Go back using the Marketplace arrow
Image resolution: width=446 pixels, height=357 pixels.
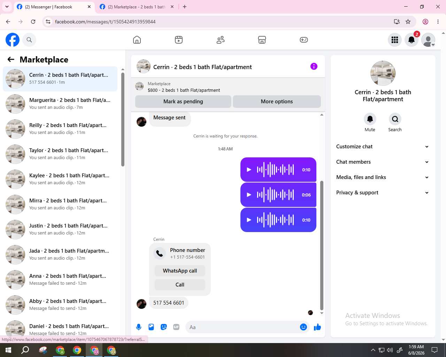coord(11,60)
